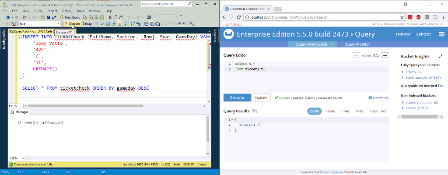Expand the tickets_metadata bucket
Screen dimensions: 448x175
click(x=403, y=103)
